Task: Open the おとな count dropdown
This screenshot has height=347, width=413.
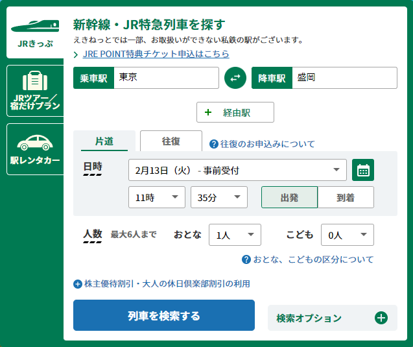Action: (235, 235)
